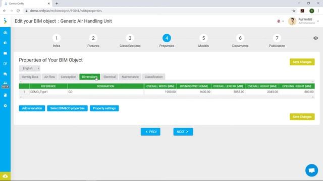The image size is (323, 181).
Task: Select step 4 Properties
Action: pyautogui.click(x=167, y=41)
